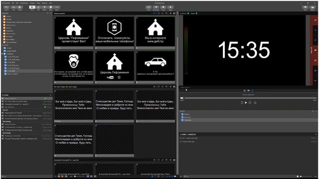The image size is (319, 179).
Task: Add a new library item with plus button
Action: 48,13
